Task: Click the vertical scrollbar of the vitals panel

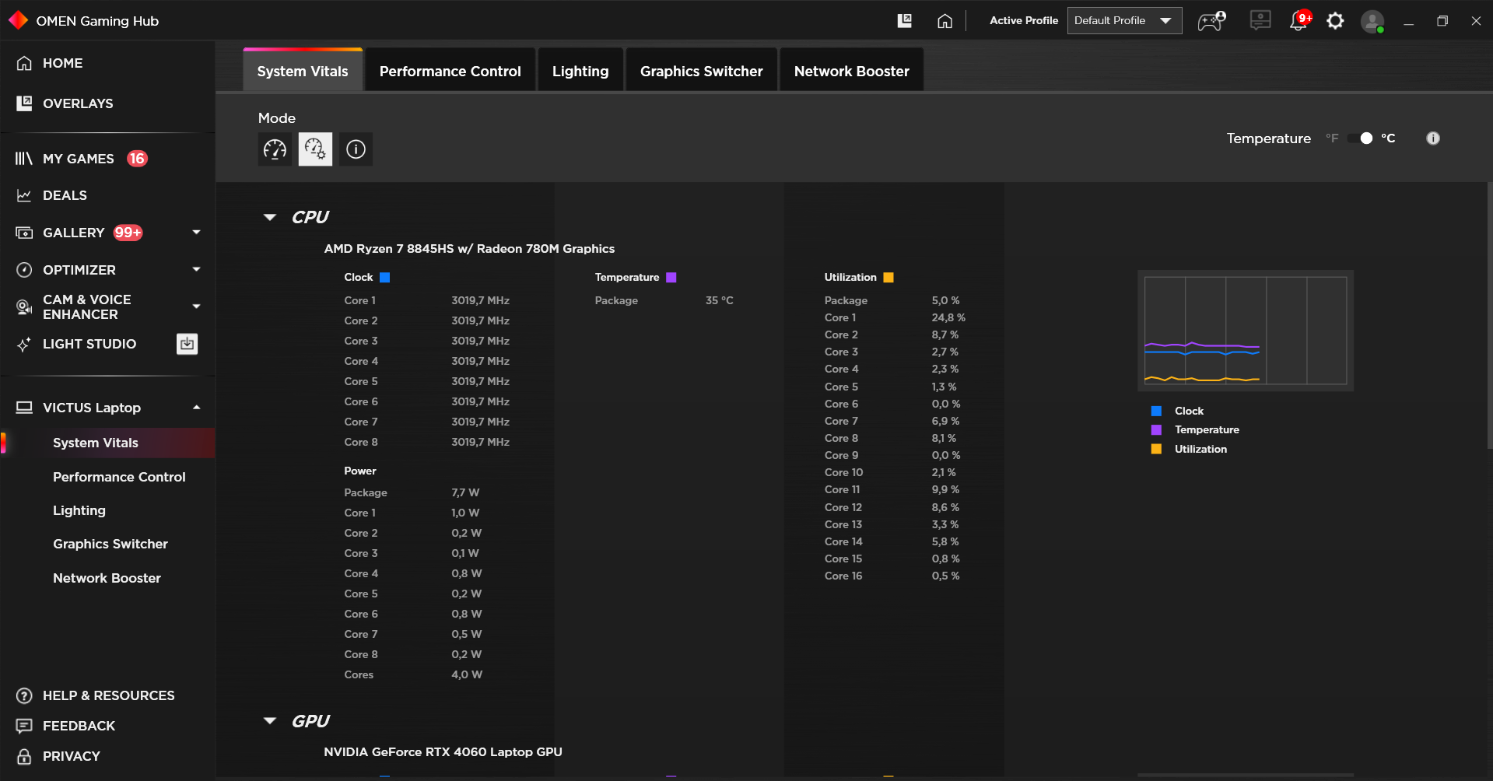Action: pyautogui.click(x=1489, y=315)
